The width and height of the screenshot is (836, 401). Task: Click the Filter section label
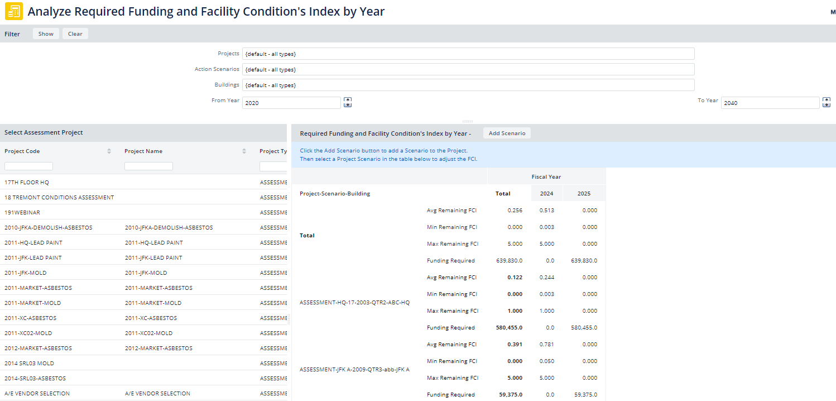pos(12,34)
